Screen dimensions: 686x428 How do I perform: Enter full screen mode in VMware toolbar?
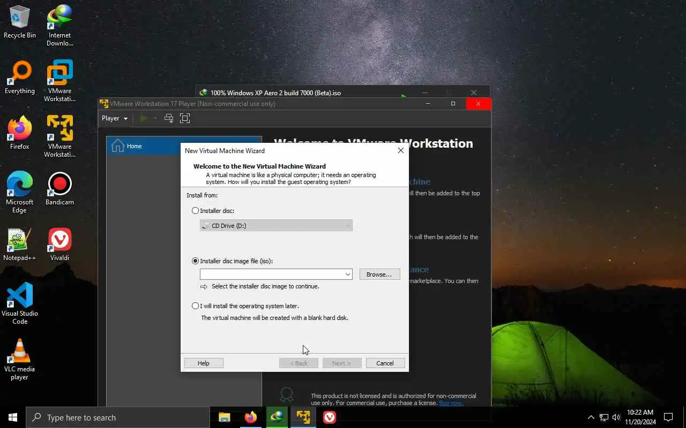tap(185, 118)
